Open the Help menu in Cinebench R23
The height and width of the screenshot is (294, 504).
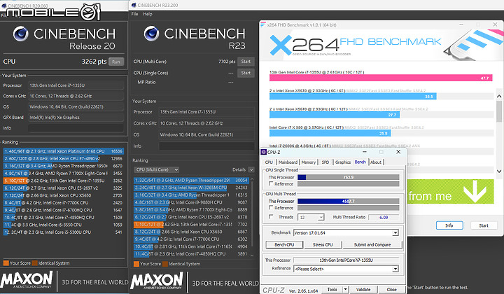[x=148, y=14]
